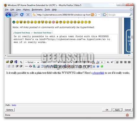Screen dimensions: 137x121
Task: Bookmark the page with the star icon
Action: 96,15
